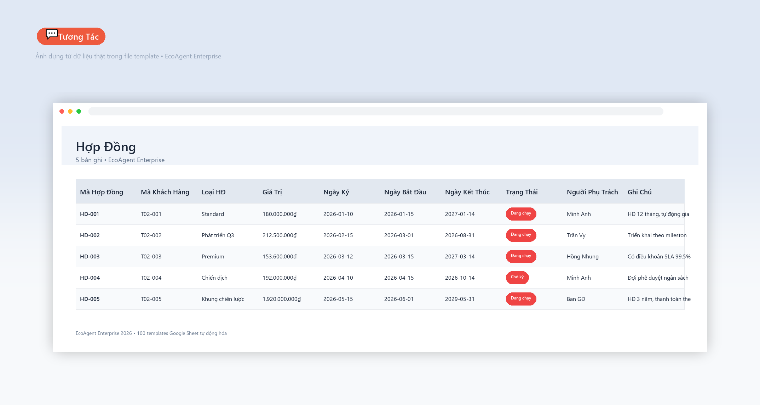
Task: Click person in charge Hồng Nhung
Action: pyautogui.click(x=583, y=257)
